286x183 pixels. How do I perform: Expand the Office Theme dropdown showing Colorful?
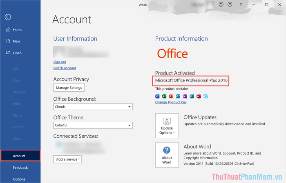pos(93,126)
